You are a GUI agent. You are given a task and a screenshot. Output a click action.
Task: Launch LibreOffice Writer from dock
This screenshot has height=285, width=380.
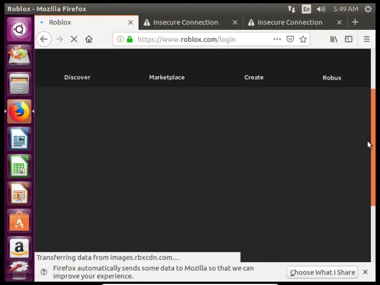click(x=19, y=139)
